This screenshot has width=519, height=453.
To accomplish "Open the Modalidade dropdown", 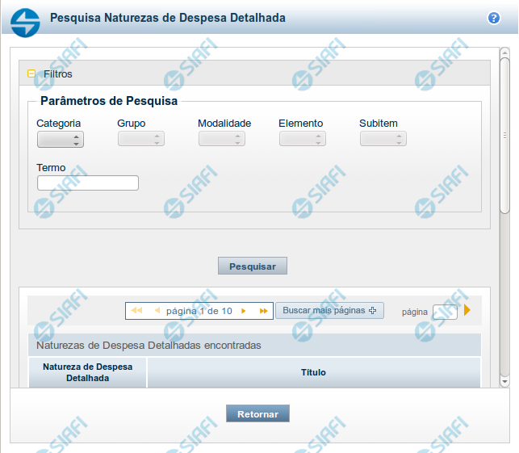I will (222, 139).
